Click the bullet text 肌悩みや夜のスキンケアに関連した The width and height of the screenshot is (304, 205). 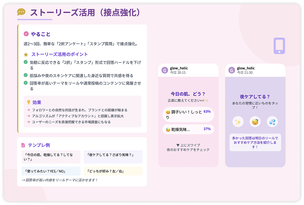(81, 76)
